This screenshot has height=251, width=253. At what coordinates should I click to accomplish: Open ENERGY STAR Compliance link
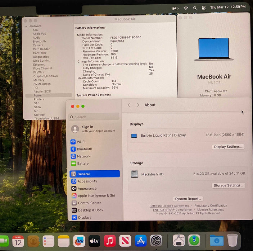172,210
